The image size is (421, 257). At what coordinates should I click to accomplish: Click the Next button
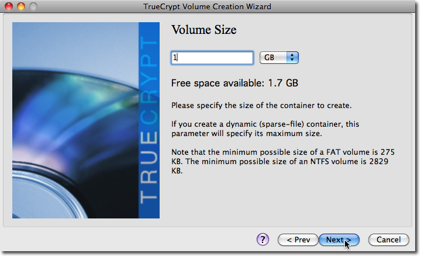339,240
